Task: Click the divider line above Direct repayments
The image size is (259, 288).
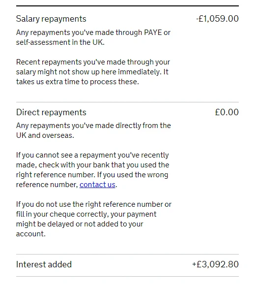Action: pyautogui.click(x=127, y=102)
